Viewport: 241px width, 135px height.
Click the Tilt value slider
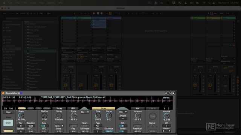click(123, 126)
